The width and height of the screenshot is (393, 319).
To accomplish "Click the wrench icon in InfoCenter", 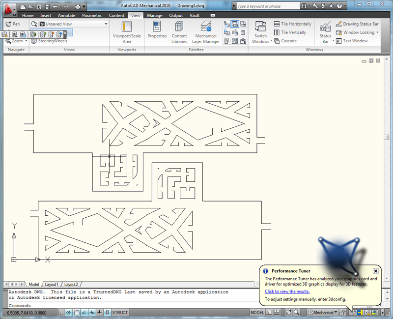I will [315, 6].
